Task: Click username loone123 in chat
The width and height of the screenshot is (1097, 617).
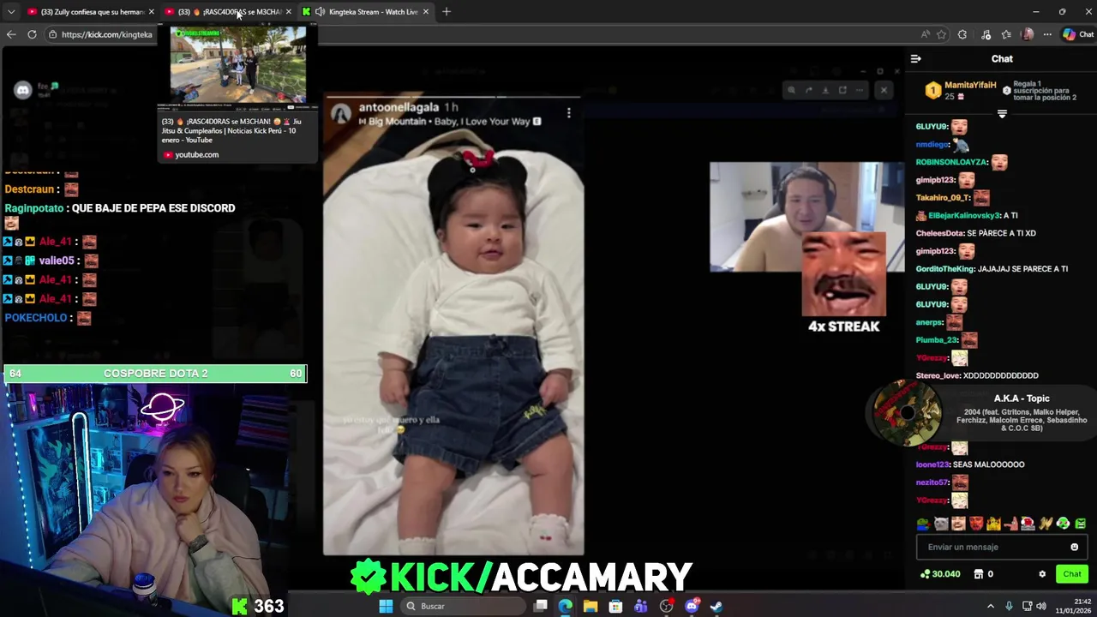Action: coord(932,464)
